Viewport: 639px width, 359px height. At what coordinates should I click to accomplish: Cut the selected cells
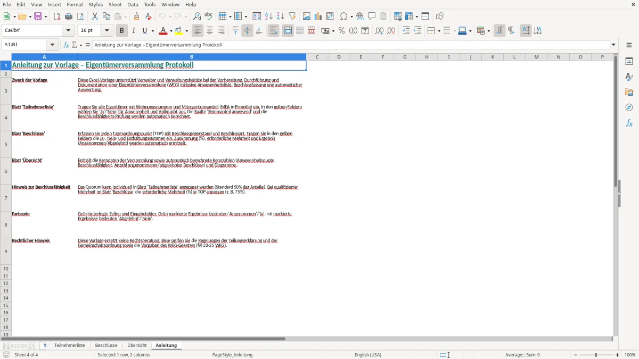(x=95, y=16)
